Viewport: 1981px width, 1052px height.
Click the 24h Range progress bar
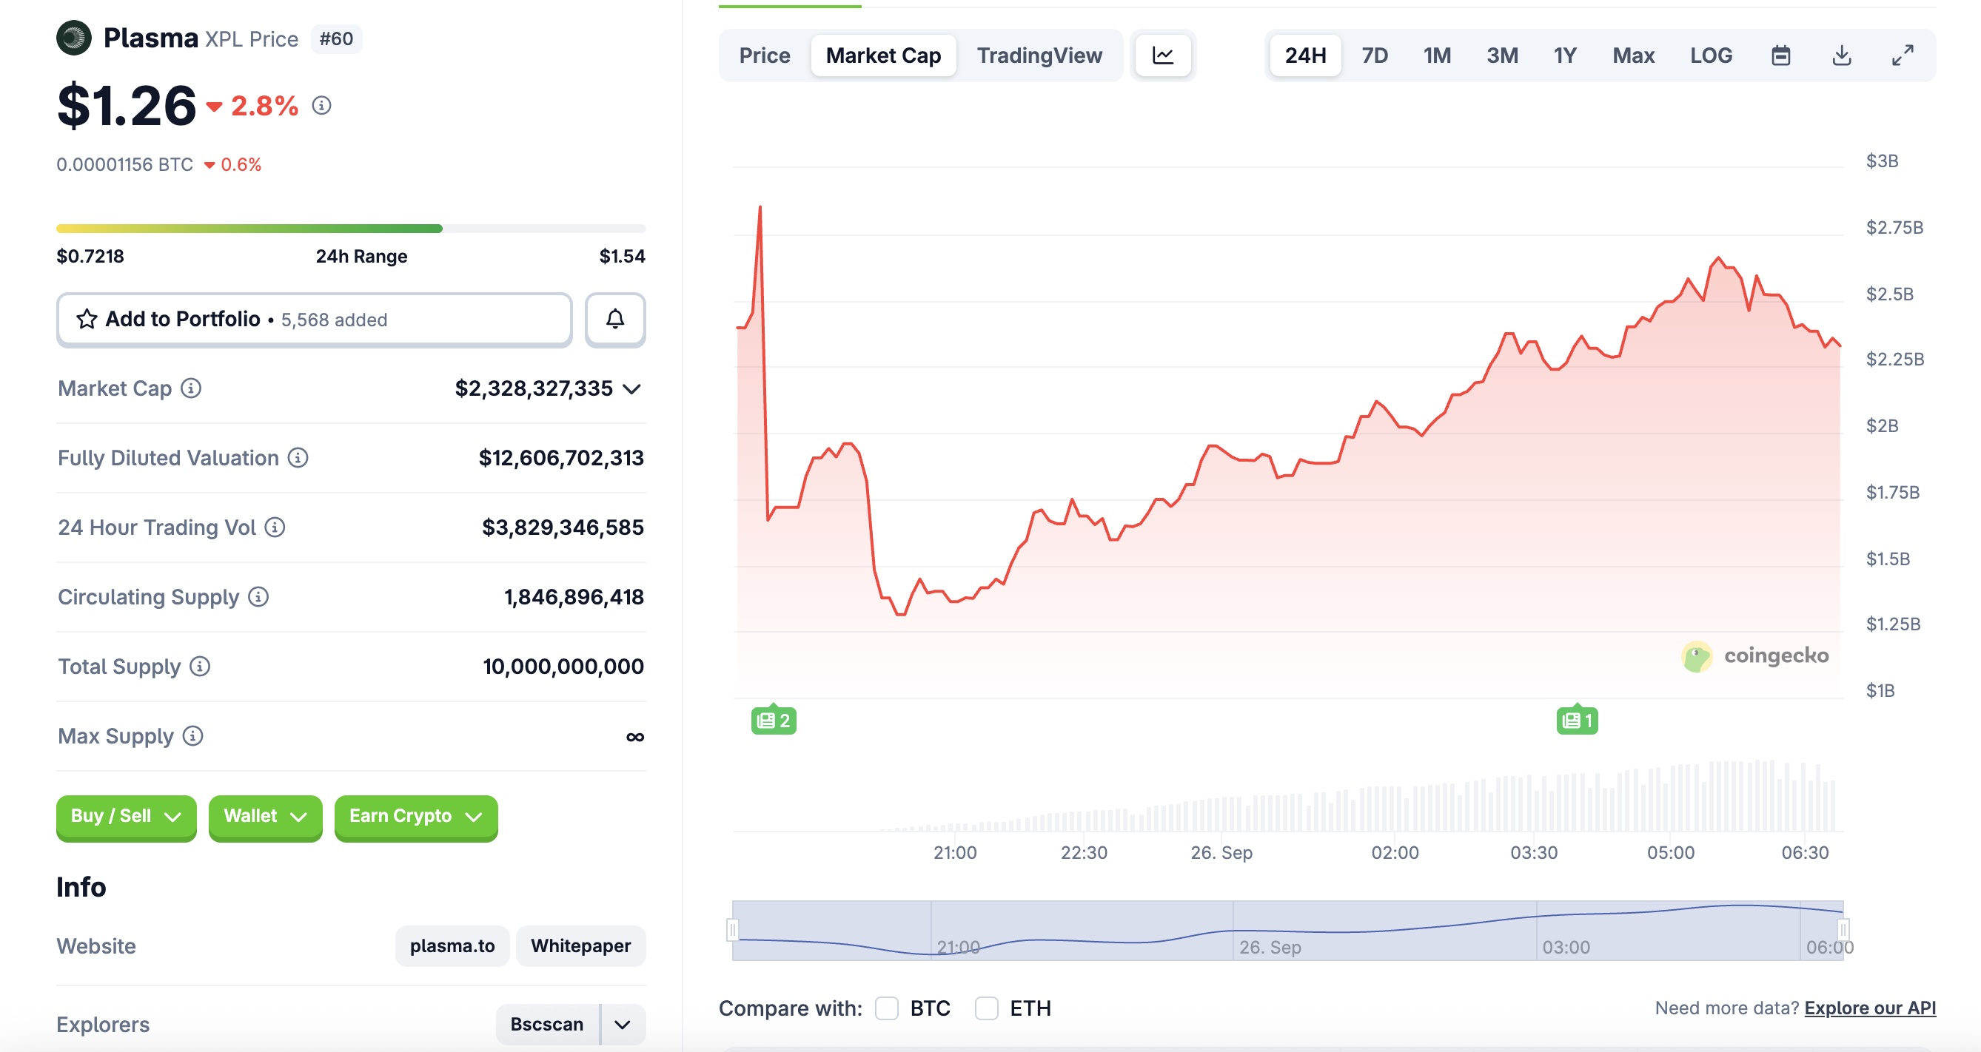coord(351,228)
